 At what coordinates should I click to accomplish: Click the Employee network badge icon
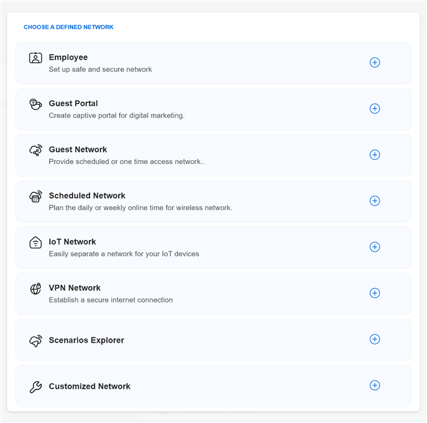point(36,58)
